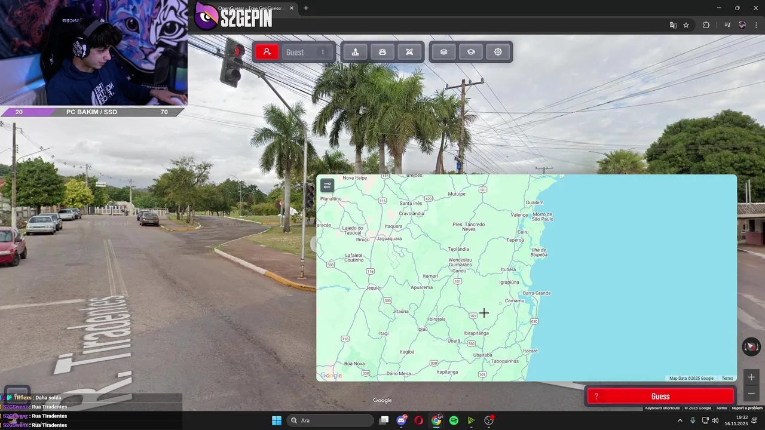Open map options icon on minimap
The height and width of the screenshot is (430, 765).
click(x=327, y=186)
